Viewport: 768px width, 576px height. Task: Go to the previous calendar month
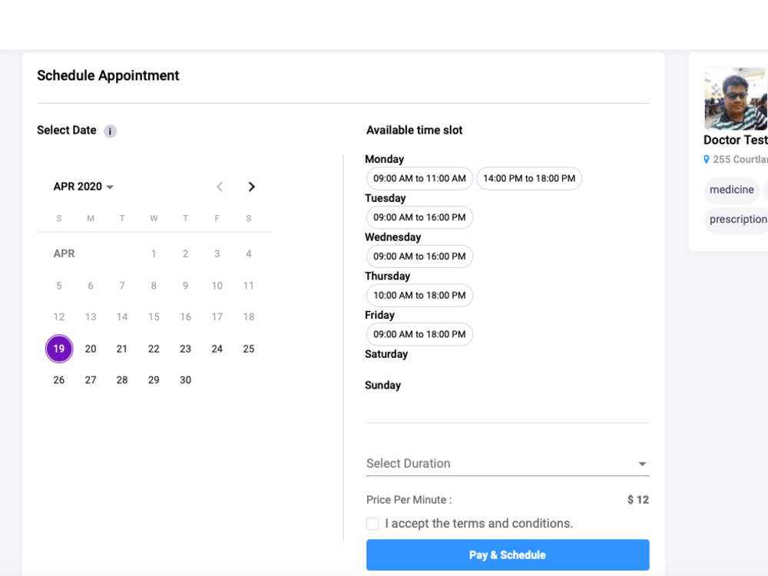pos(220,187)
